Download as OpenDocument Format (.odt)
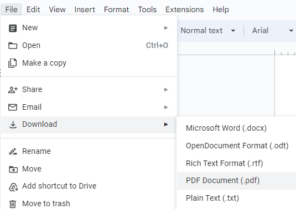This screenshot has height=209, width=296. click(x=237, y=146)
